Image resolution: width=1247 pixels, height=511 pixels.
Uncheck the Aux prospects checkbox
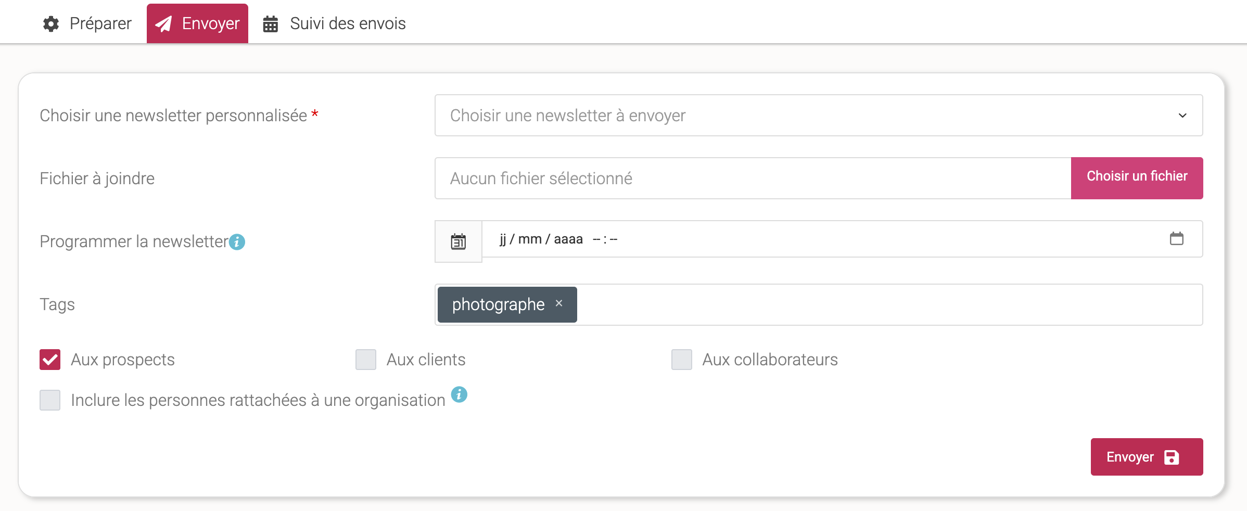(x=50, y=360)
